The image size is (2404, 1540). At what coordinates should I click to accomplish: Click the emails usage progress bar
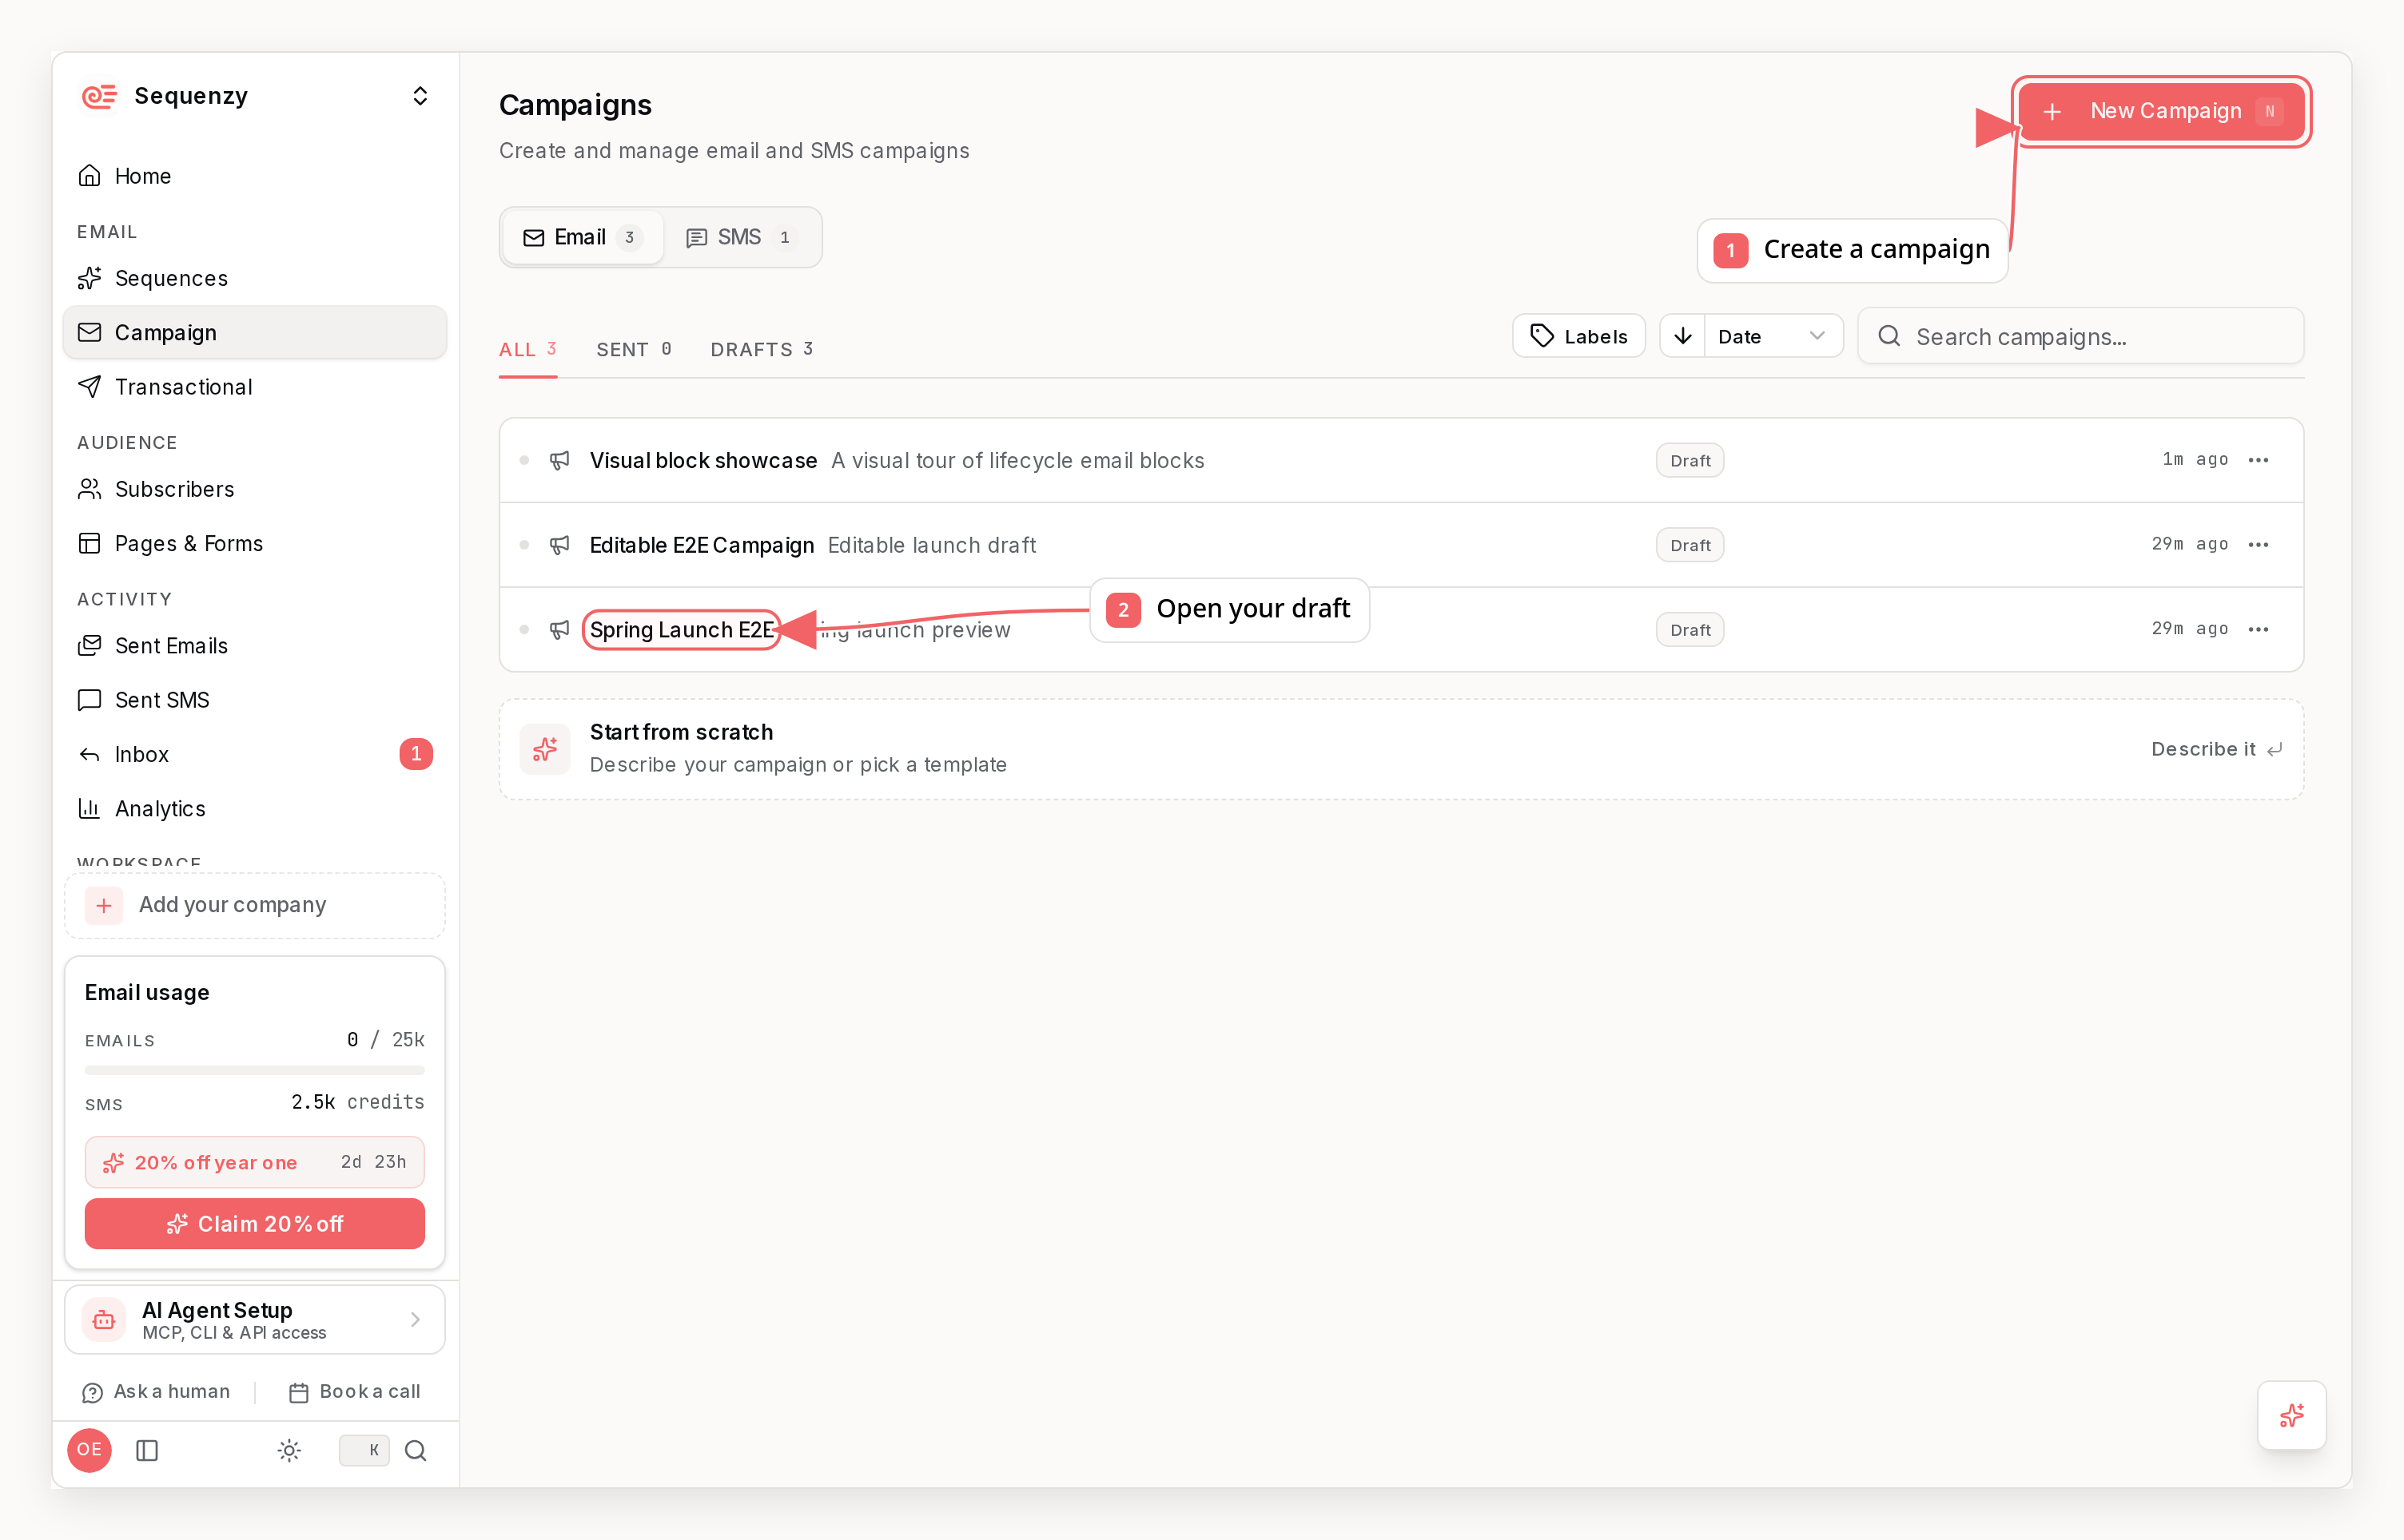click(254, 1070)
